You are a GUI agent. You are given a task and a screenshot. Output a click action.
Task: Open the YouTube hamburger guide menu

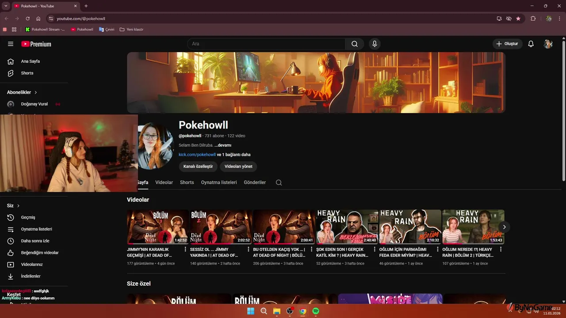11,44
